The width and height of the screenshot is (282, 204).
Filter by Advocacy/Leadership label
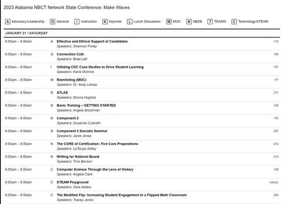point(28,22)
